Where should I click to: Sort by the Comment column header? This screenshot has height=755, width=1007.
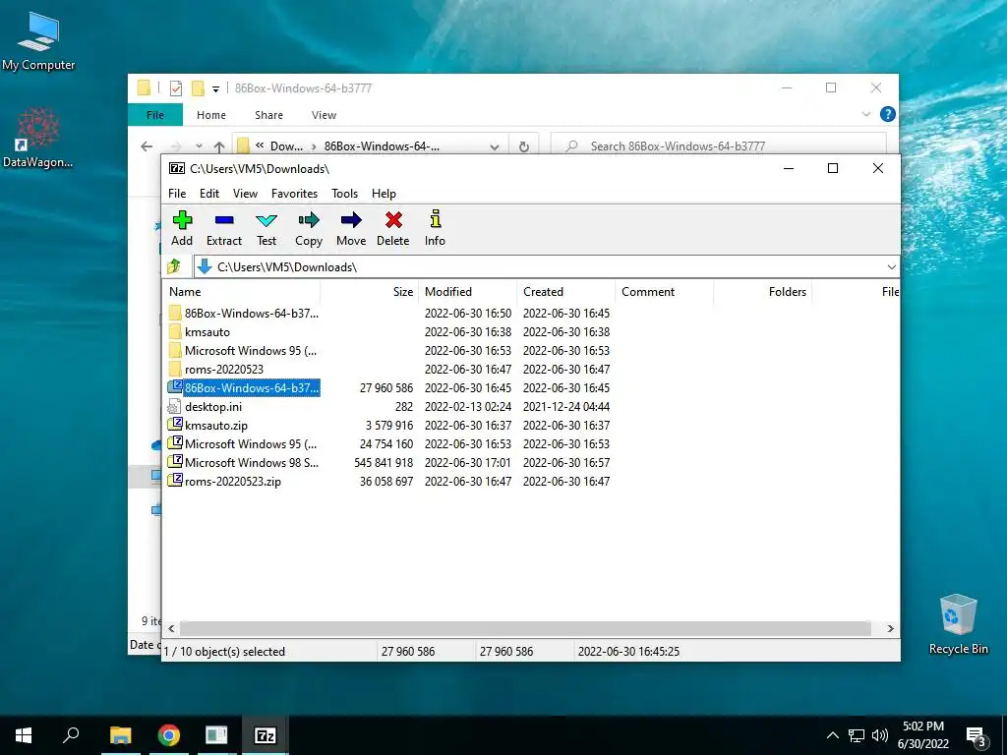tap(664, 291)
